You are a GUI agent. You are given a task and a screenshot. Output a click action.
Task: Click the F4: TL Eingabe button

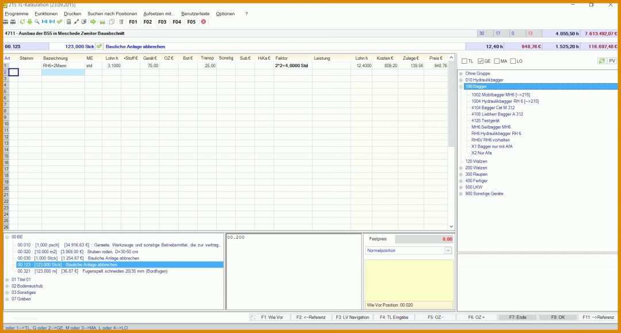point(394,317)
